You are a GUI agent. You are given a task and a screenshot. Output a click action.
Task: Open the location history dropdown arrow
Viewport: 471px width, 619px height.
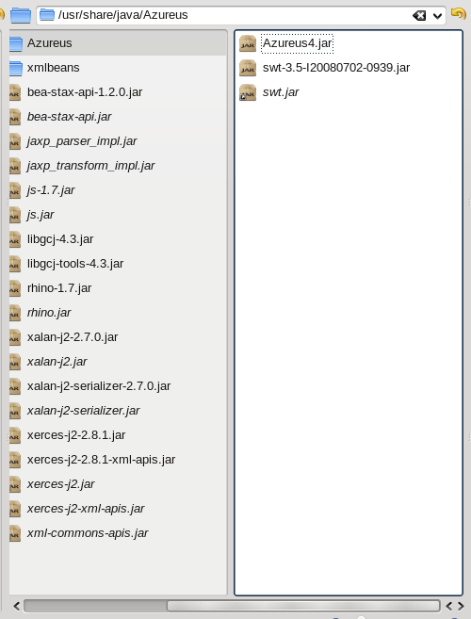437,16
